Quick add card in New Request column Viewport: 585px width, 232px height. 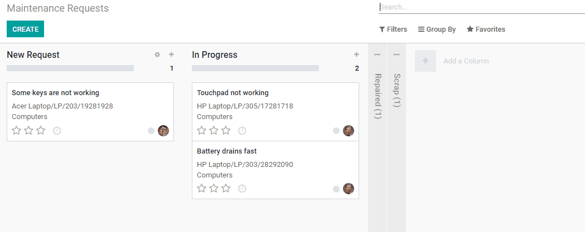[171, 55]
